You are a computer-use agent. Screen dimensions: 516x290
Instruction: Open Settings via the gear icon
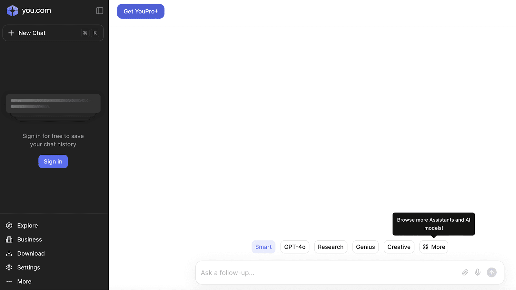(9, 267)
